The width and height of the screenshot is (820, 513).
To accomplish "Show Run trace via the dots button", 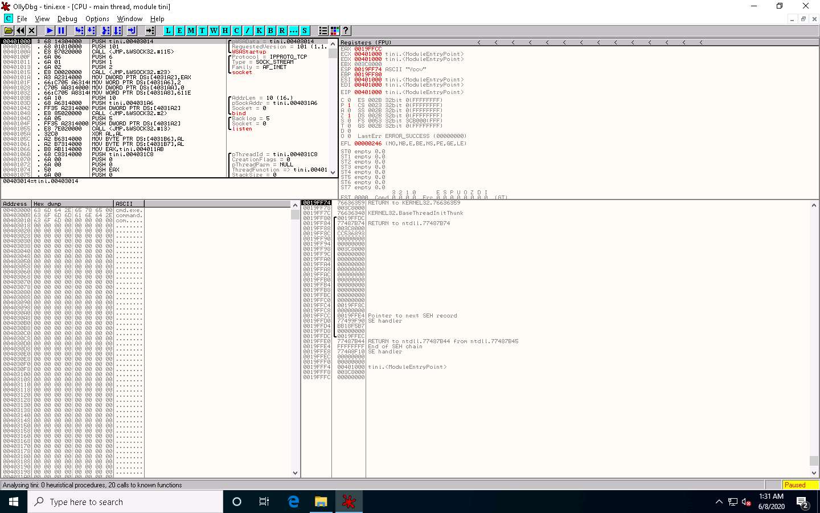I will point(294,31).
